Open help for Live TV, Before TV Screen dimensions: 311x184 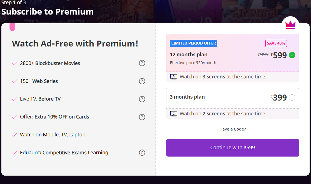(142, 99)
